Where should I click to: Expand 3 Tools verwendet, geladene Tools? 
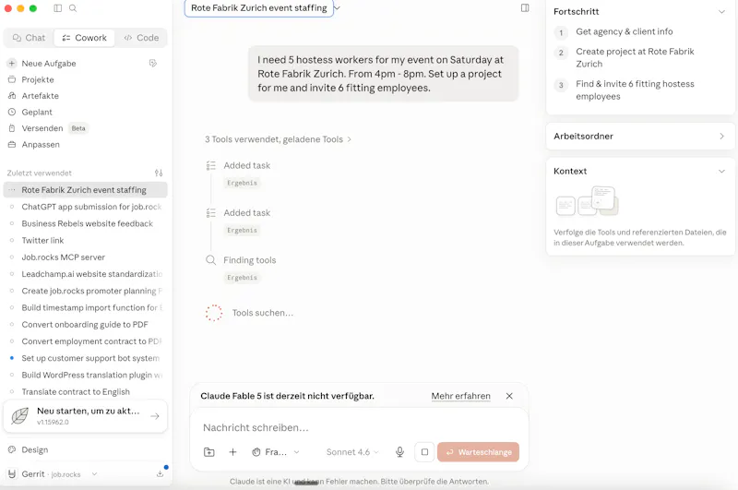click(x=278, y=139)
